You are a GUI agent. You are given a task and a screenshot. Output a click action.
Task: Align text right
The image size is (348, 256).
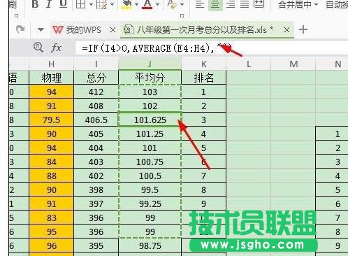point(231,4)
